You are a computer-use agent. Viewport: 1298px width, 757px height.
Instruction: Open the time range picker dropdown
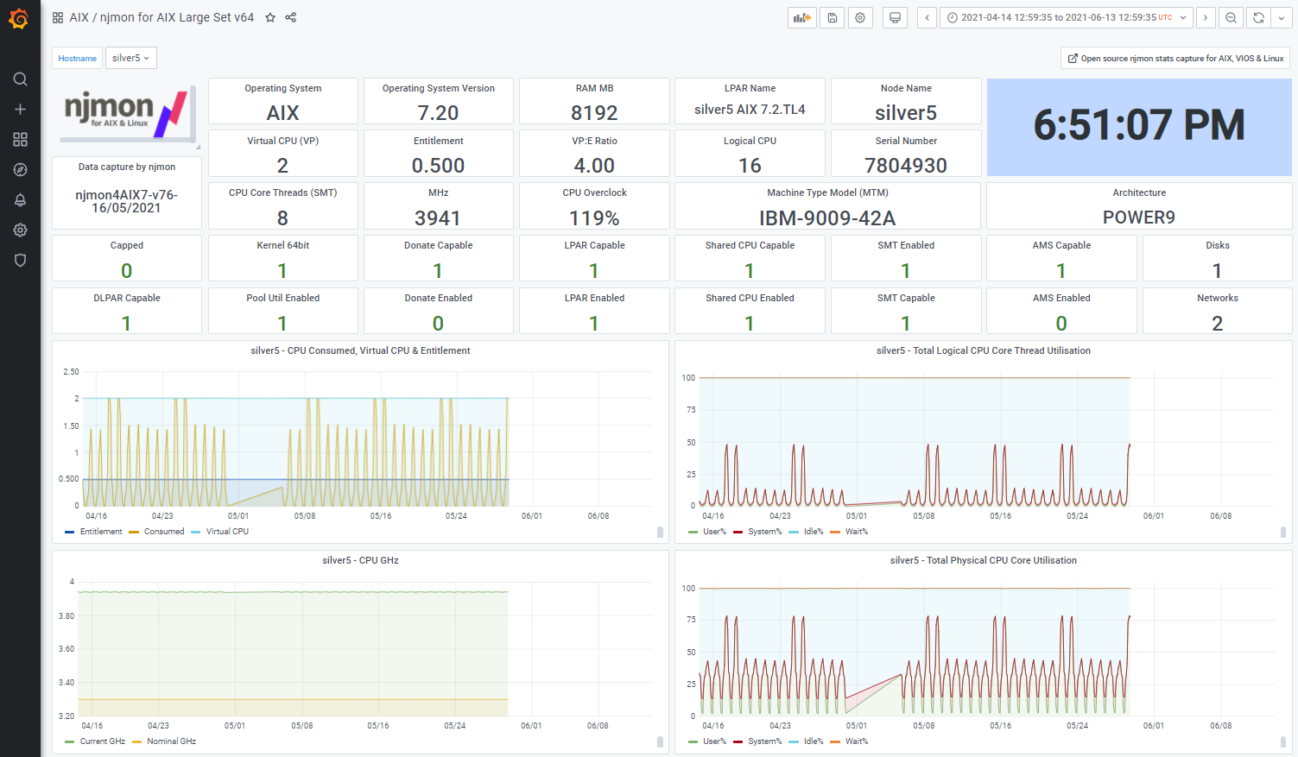click(x=1067, y=17)
